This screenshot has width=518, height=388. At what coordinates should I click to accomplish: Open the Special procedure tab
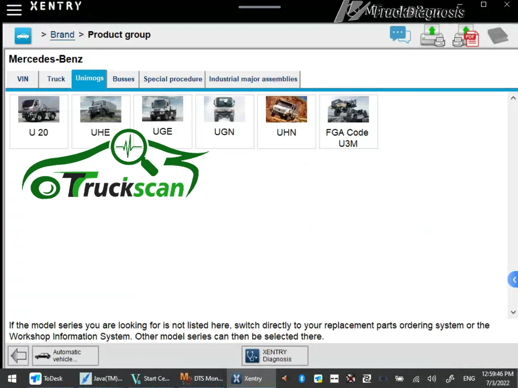[x=173, y=79]
